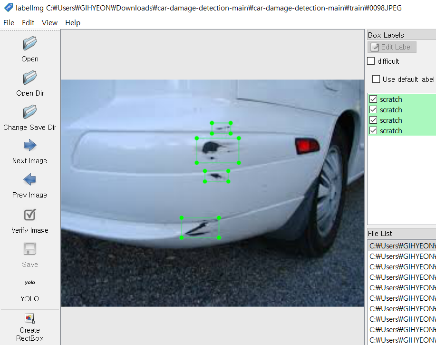Select the Create RectBox tool
Viewport: 436px width, 345px height.
point(29,318)
